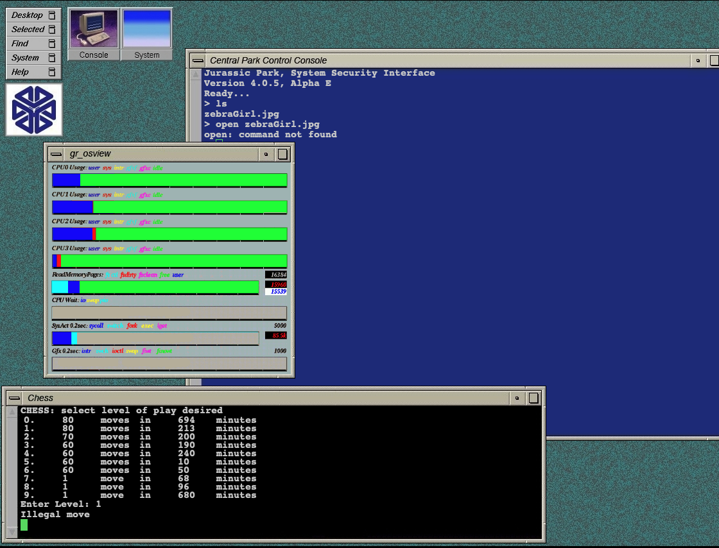Click chess level 6 row with 50 minutes

click(140, 470)
